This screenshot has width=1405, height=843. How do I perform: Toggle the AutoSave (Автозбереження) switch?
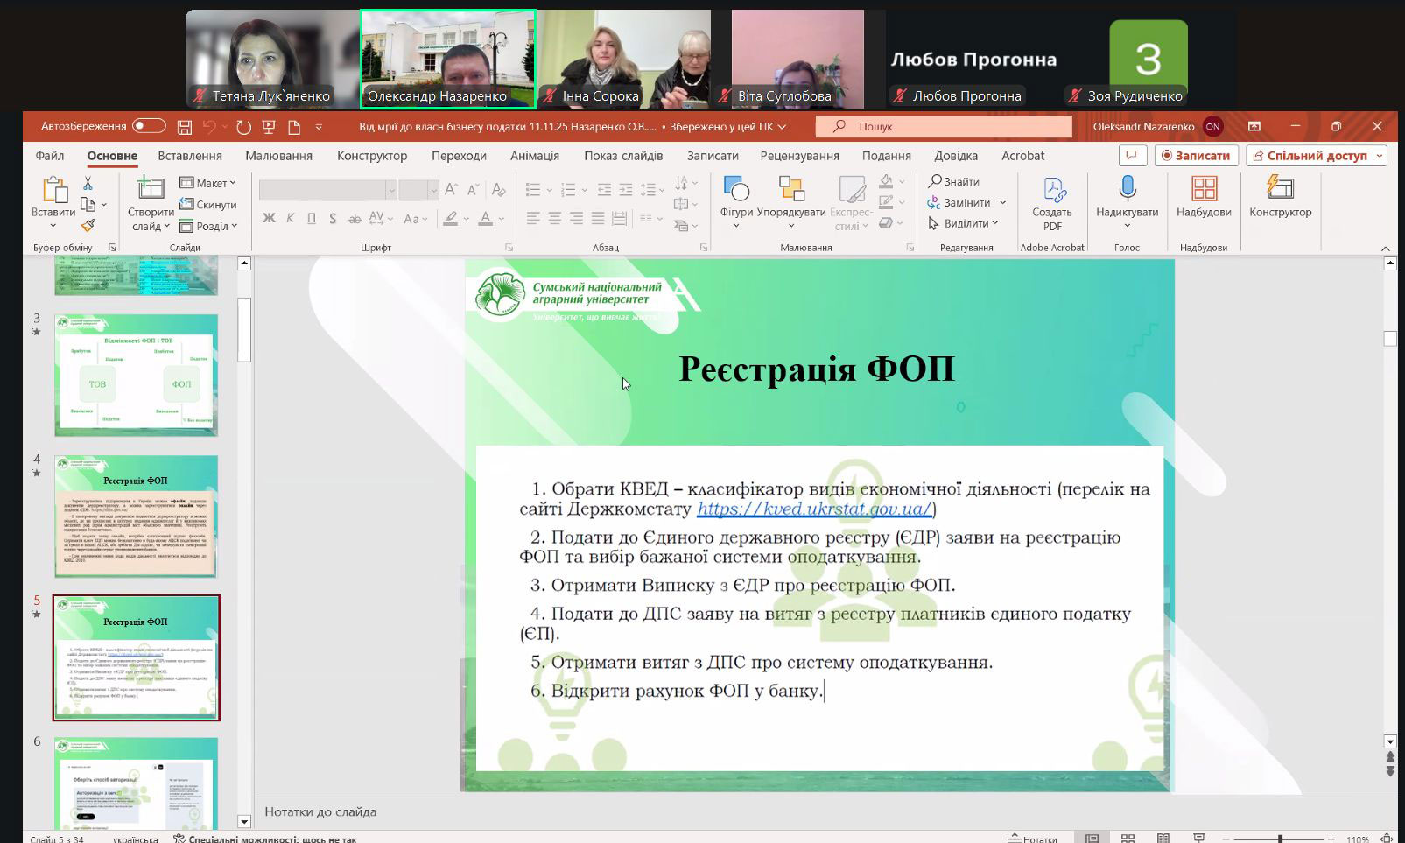click(149, 126)
